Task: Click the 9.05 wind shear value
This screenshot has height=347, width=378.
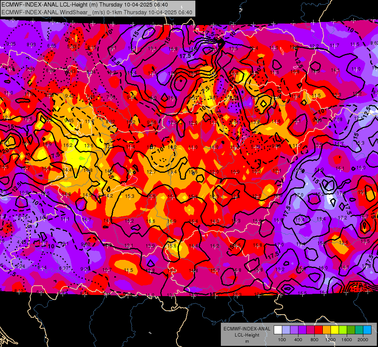Action: 11,44
